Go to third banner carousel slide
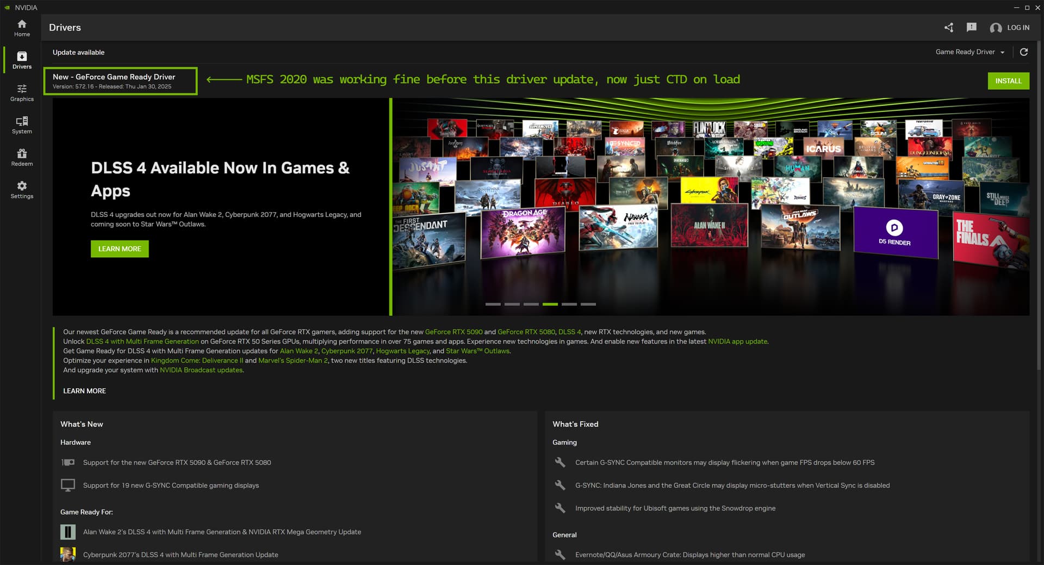This screenshot has height=565, width=1044. tap(531, 304)
